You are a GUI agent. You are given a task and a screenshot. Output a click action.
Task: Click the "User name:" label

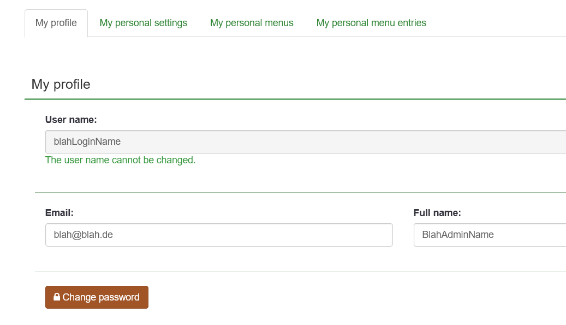click(71, 120)
